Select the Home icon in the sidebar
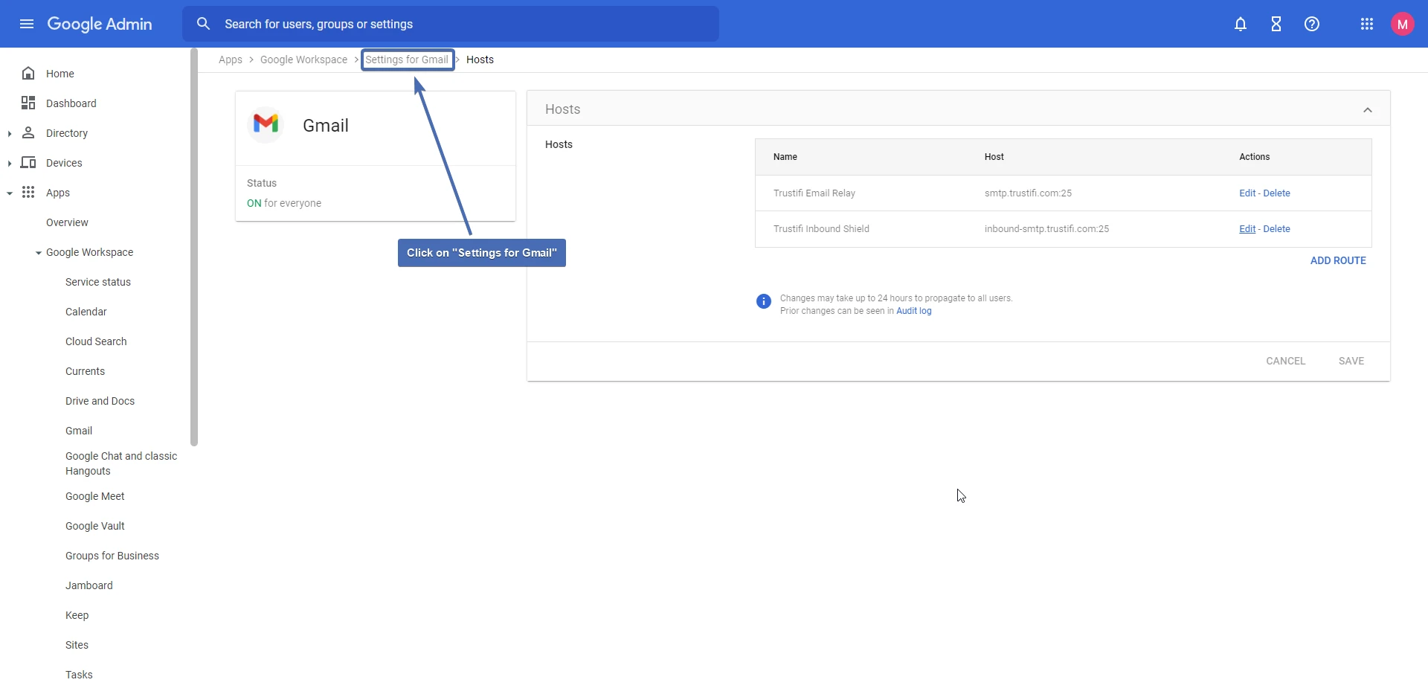Image resolution: width=1428 pixels, height=697 pixels. [28, 73]
